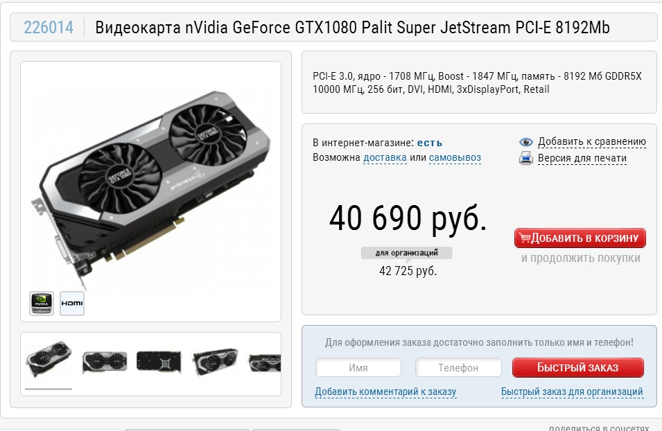Add the video card to cart
662x431 pixels.
click(x=580, y=238)
